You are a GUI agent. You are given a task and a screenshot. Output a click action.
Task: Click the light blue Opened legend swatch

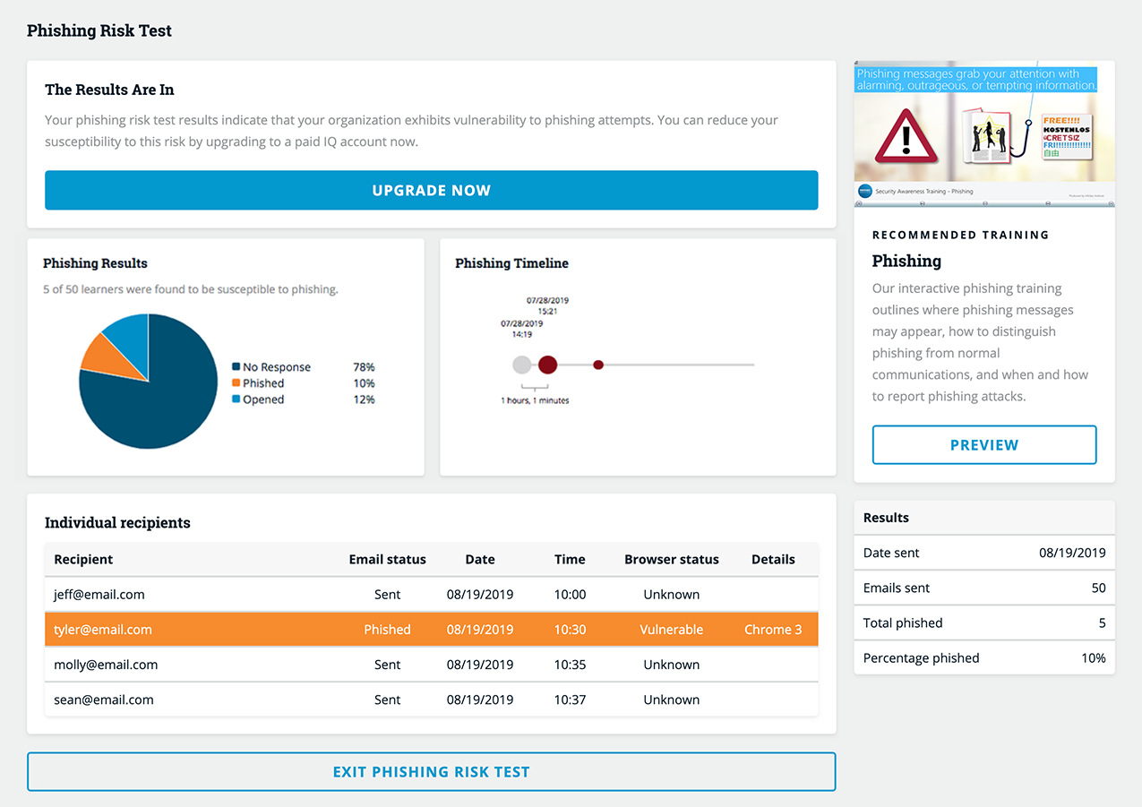tap(236, 399)
